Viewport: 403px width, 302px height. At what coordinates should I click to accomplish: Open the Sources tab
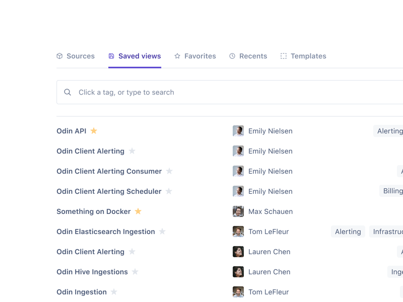click(x=76, y=56)
